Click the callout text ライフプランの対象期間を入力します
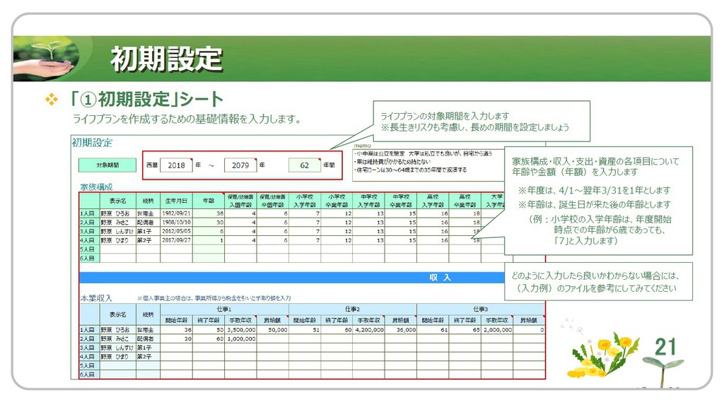Viewport: 724px width, 407px height. click(445, 116)
